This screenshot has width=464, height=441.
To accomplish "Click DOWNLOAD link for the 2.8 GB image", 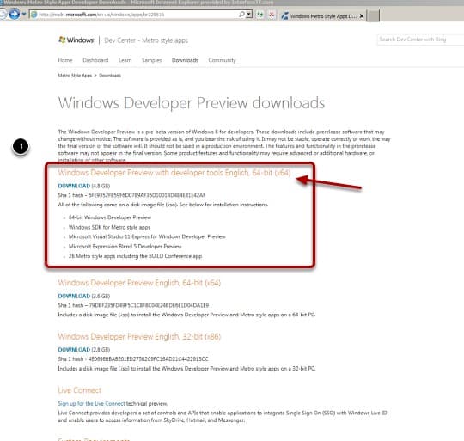I will 74,350.
